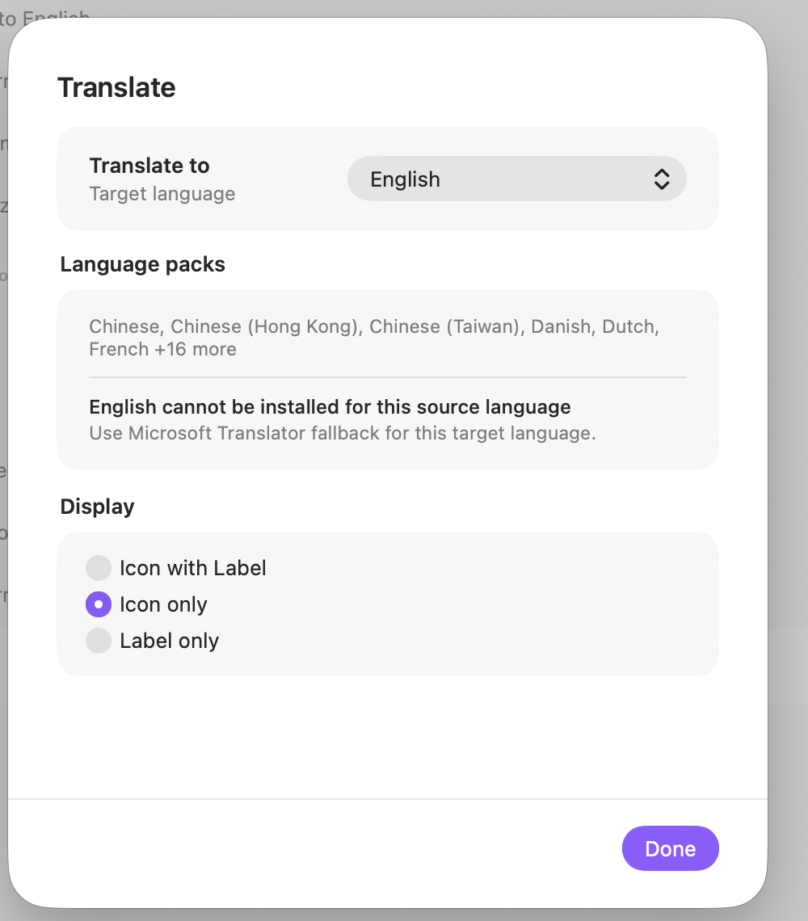Choose the Icon only radio button

click(98, 604)
